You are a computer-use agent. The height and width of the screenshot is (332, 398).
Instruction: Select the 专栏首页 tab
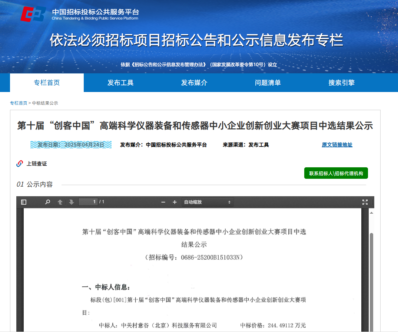47,83
